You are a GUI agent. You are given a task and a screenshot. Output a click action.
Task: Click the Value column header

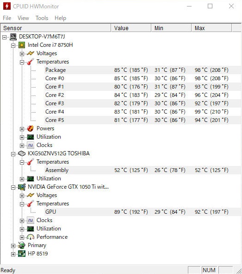coord(131,28)
